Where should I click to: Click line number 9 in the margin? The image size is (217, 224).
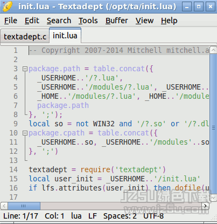coord(16,124)
